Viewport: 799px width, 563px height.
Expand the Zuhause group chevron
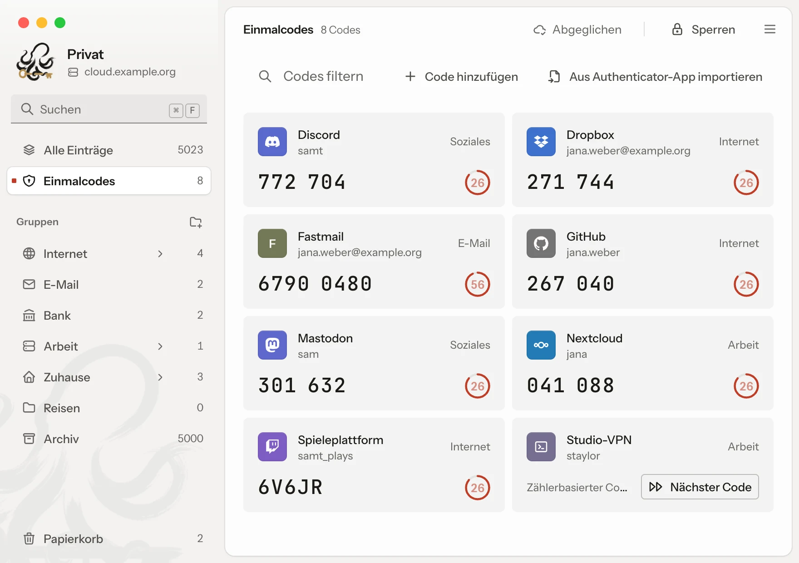(160, 377)
